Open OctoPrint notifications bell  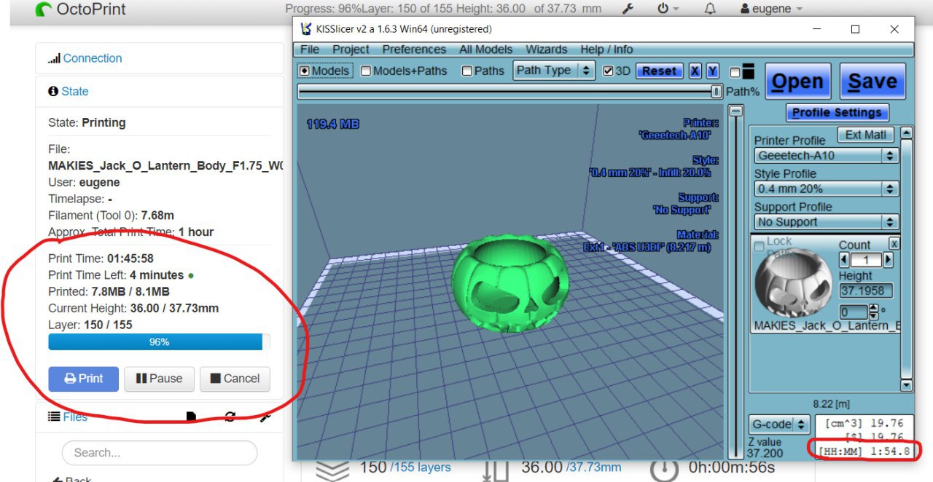[709, 9]
